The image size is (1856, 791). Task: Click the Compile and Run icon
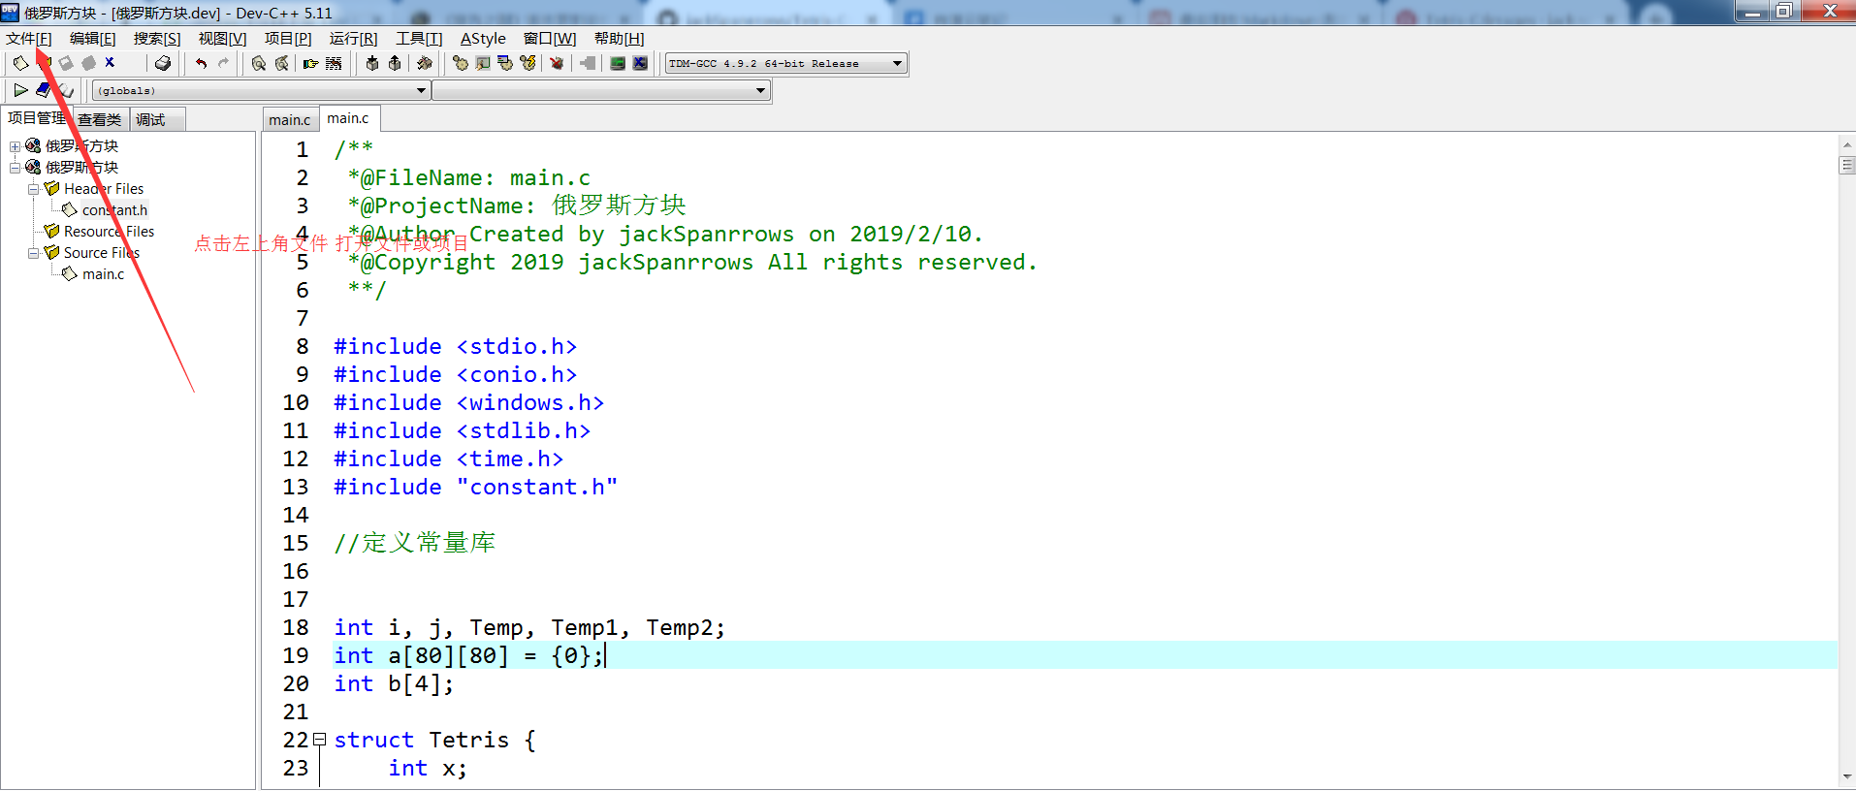[505, 63]
